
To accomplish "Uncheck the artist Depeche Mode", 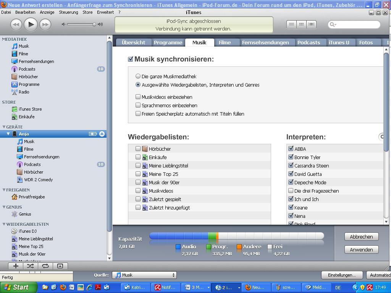I will pos(291,182).
